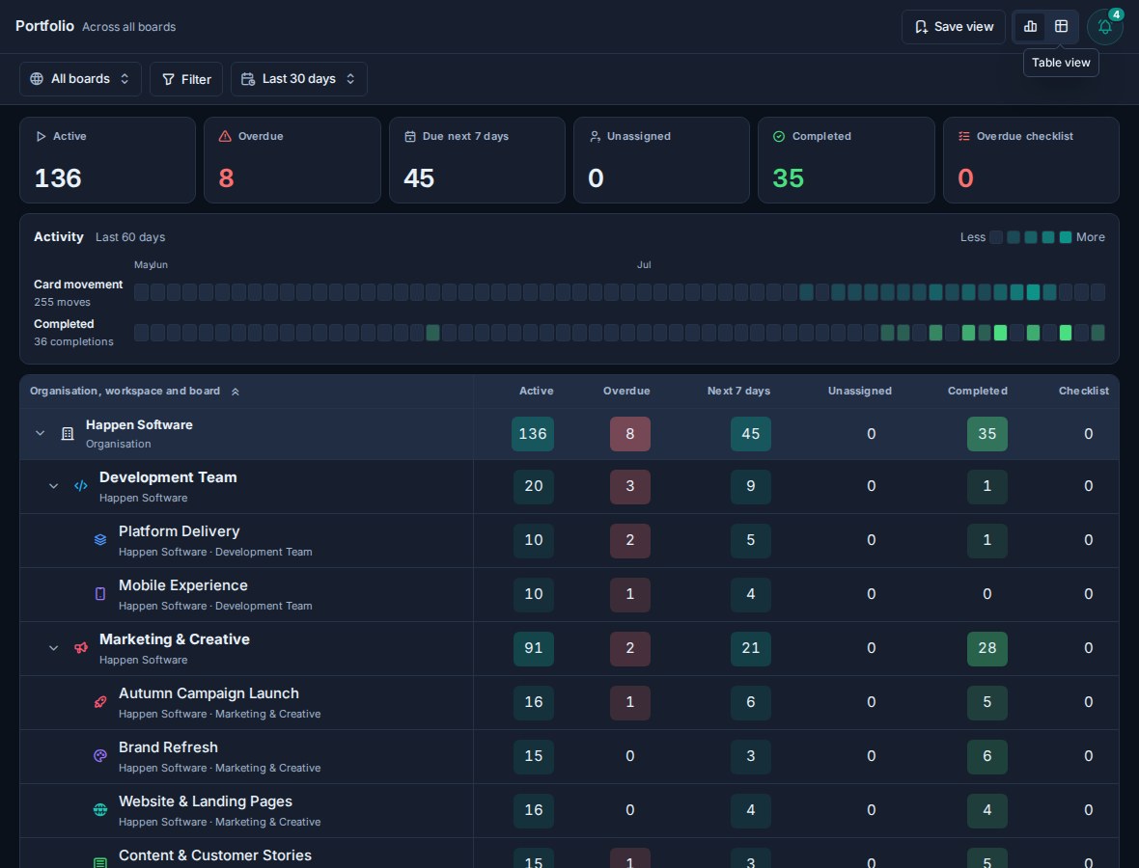This screenshot has height=868, width=1139.
Task: Open the Completed stat card showing 35
Action: 847,160
